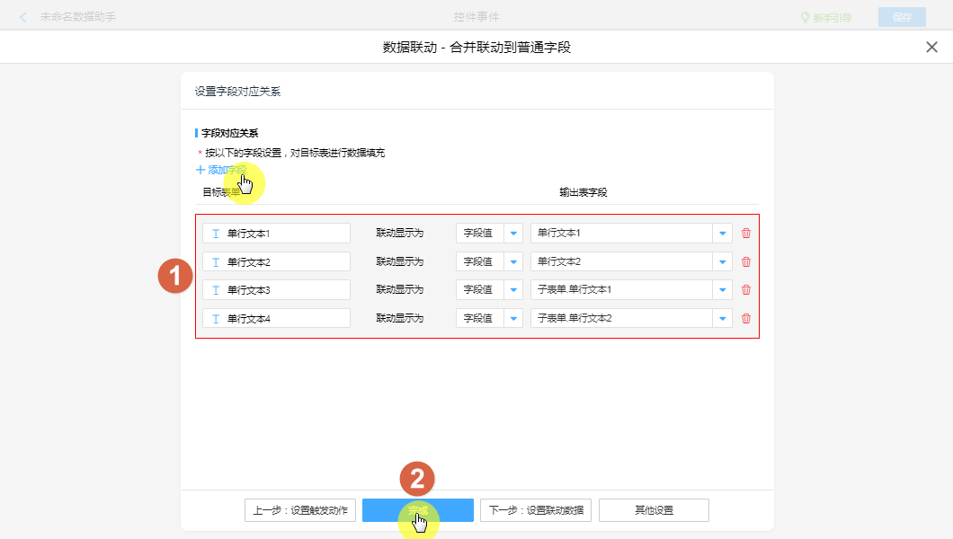Click the 添加字段 plus link
The width and height of the screenshot is (953, 539).
point(220,169)
